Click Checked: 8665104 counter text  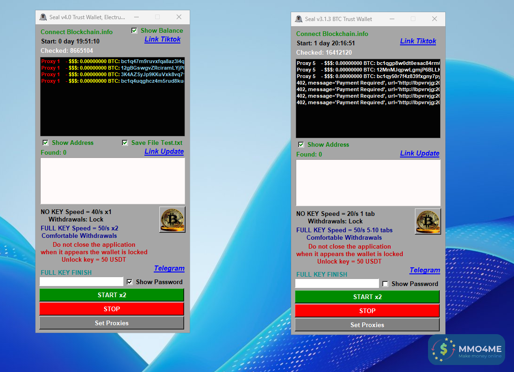click(x=67, y=51)
